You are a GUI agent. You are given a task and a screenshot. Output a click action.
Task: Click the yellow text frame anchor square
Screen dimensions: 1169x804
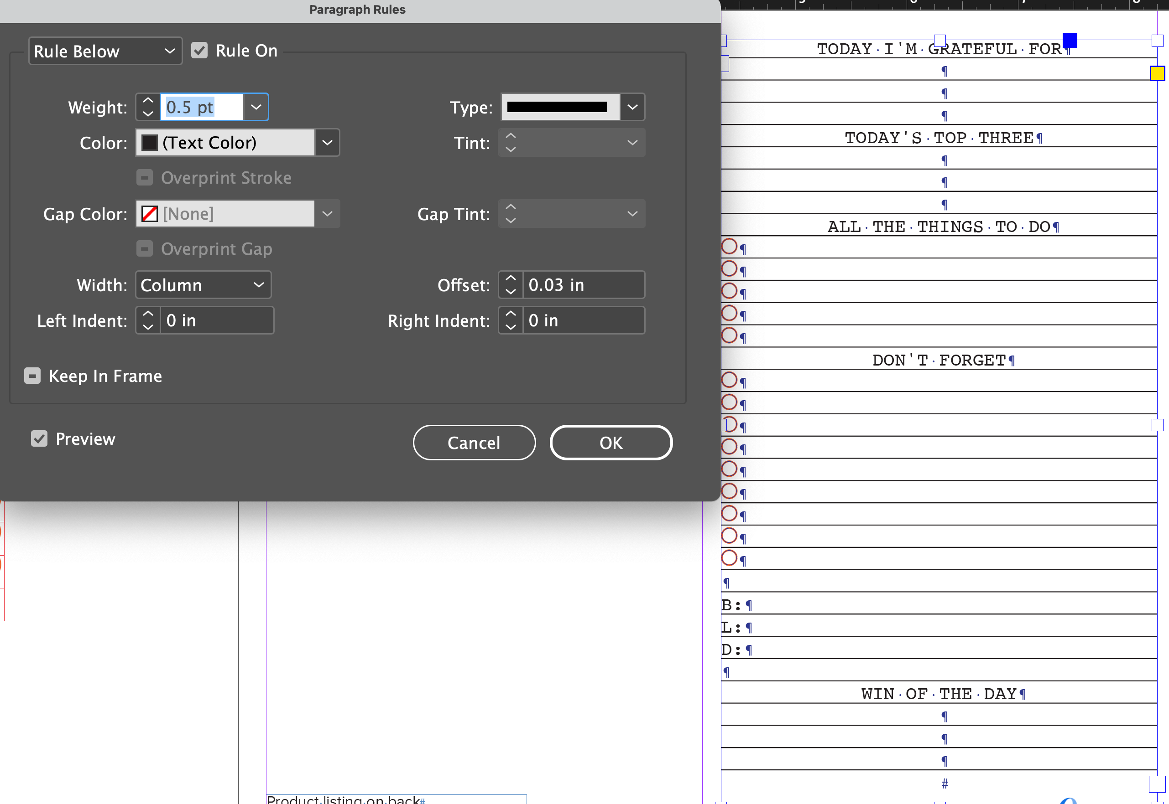1157,73
